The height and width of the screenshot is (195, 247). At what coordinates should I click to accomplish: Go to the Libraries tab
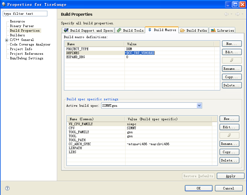click(222, 30)
